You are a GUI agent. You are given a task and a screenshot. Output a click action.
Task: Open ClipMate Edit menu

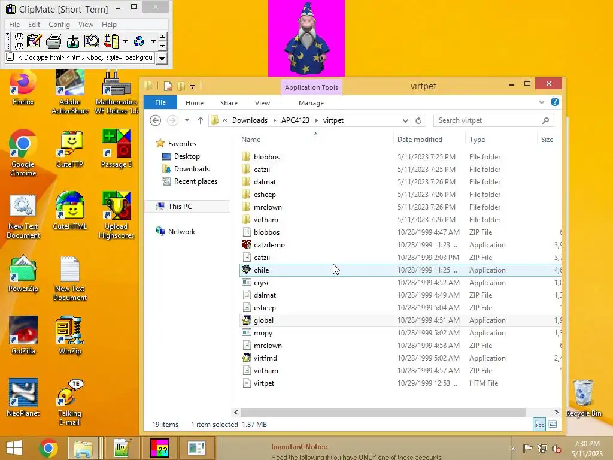34,24
